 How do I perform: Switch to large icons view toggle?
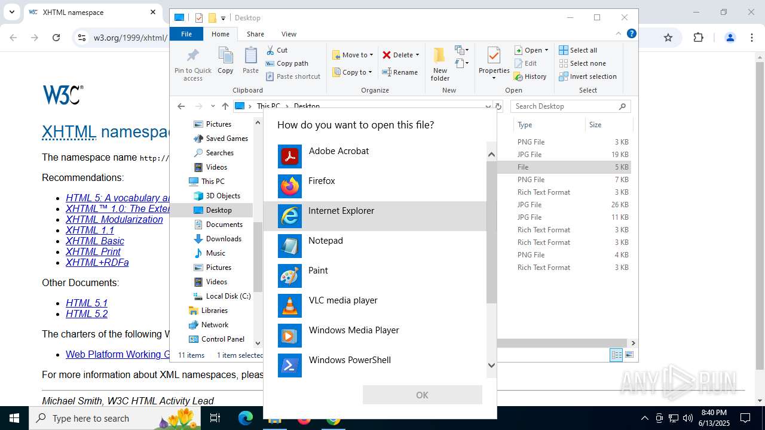pyautogui.click(x=629, y=355)
